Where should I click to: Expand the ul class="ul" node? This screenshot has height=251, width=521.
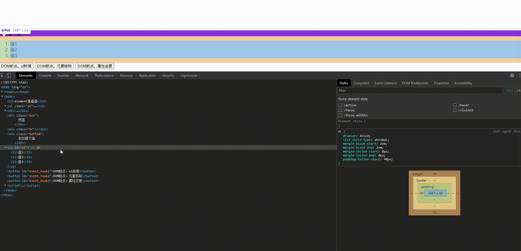pyautogui.click(x=5, y=106)
